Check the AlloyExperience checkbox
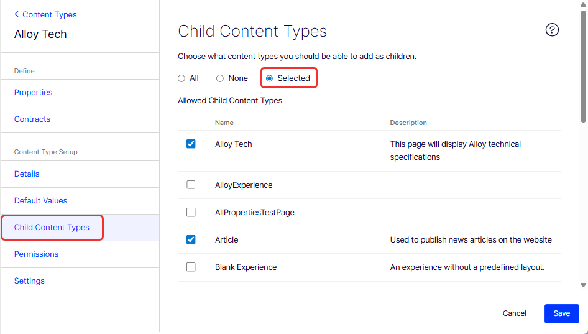 pyautogui.click(x=191, y=185)
